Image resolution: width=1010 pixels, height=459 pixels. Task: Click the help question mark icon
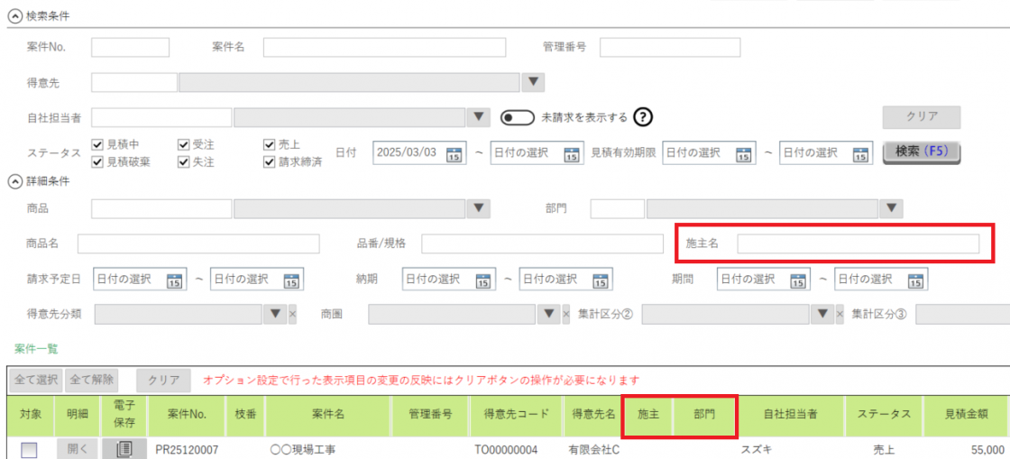pos(642,117)
